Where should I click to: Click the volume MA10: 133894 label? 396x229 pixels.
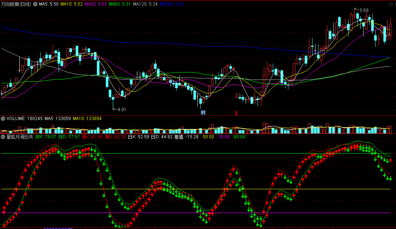(x=87, y=119)
